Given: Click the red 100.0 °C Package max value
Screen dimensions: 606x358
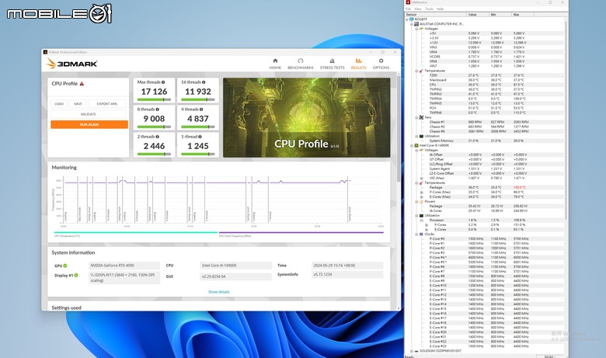Looking at the screenshot, I should [x=520, y=188].
